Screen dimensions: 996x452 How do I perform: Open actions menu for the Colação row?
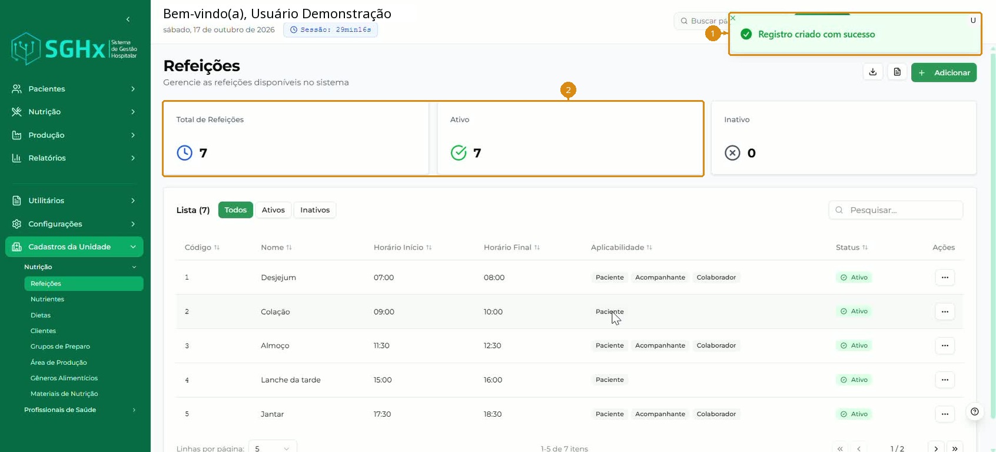945,311
